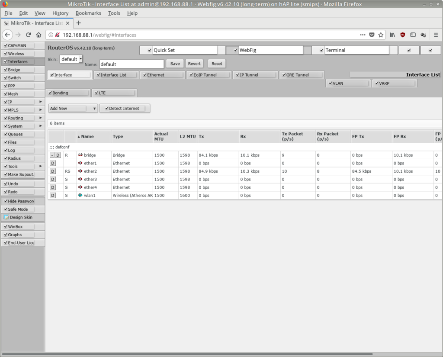Reload the current page
Image resolution: width=443 pixels, height=357 pixels.
(x=28, y=35)
